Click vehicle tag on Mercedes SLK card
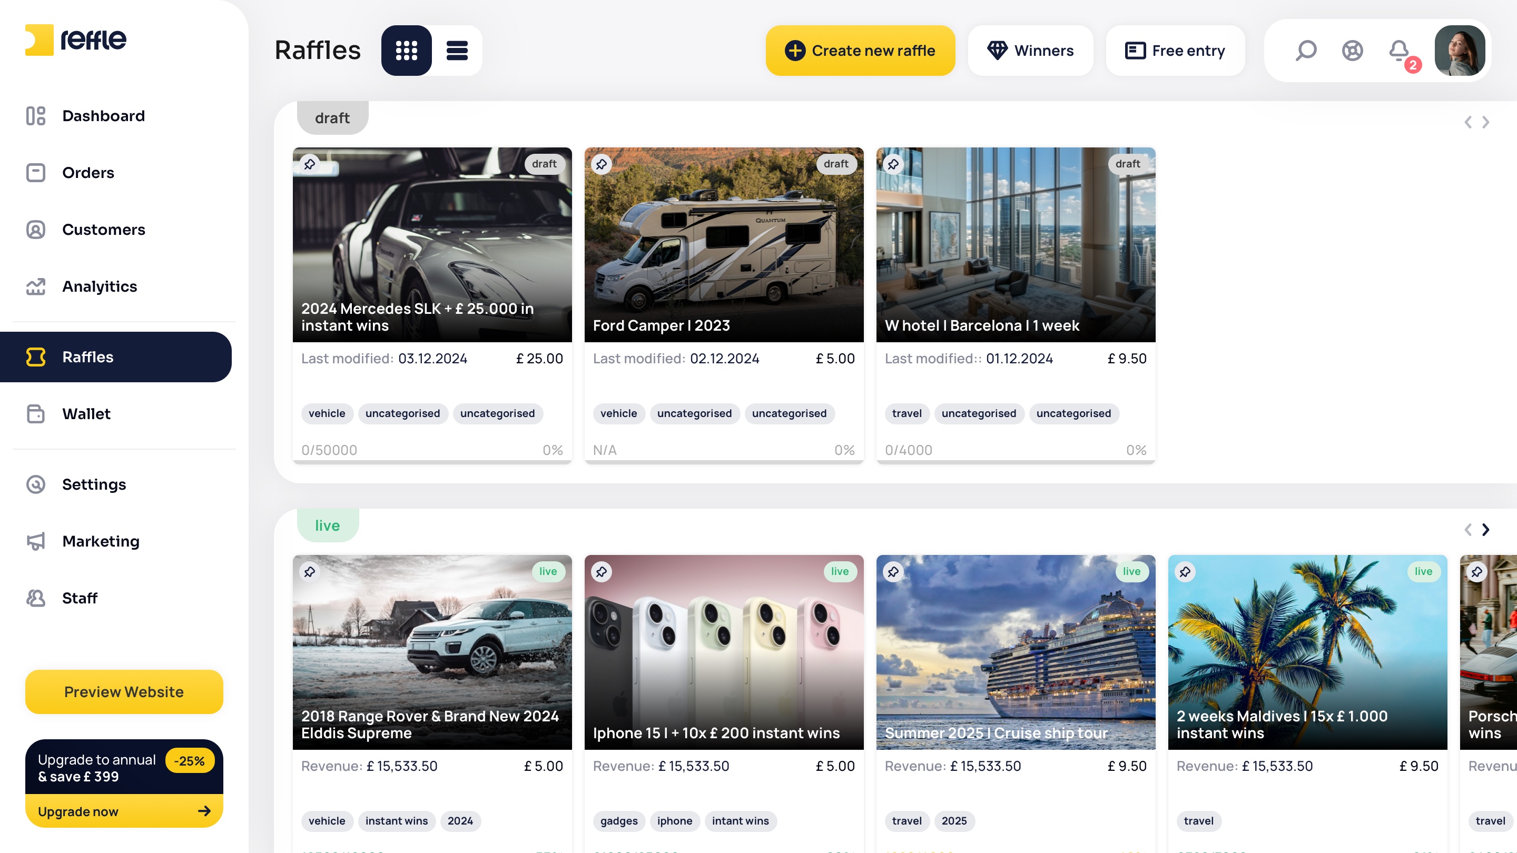Viewport: 1517px width, 853px height. pos(327,413)
